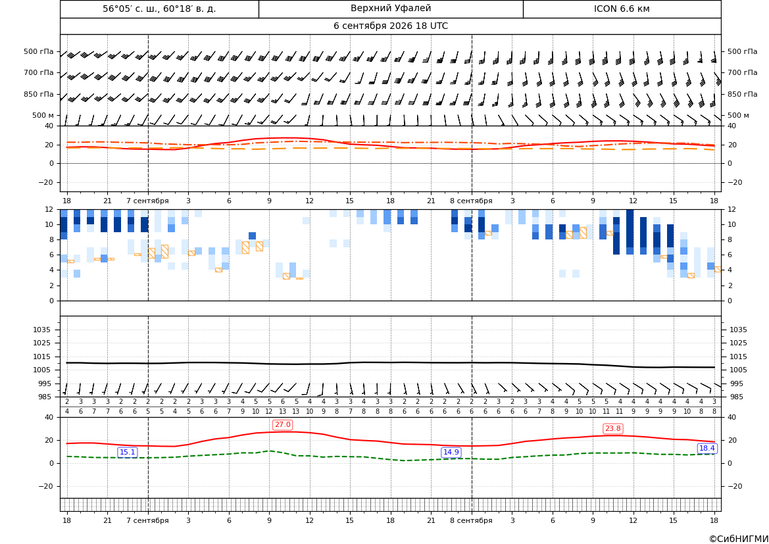Click the 1005 right pressure axis label
This screenshot has width=769, height=544.
(738, 370)
